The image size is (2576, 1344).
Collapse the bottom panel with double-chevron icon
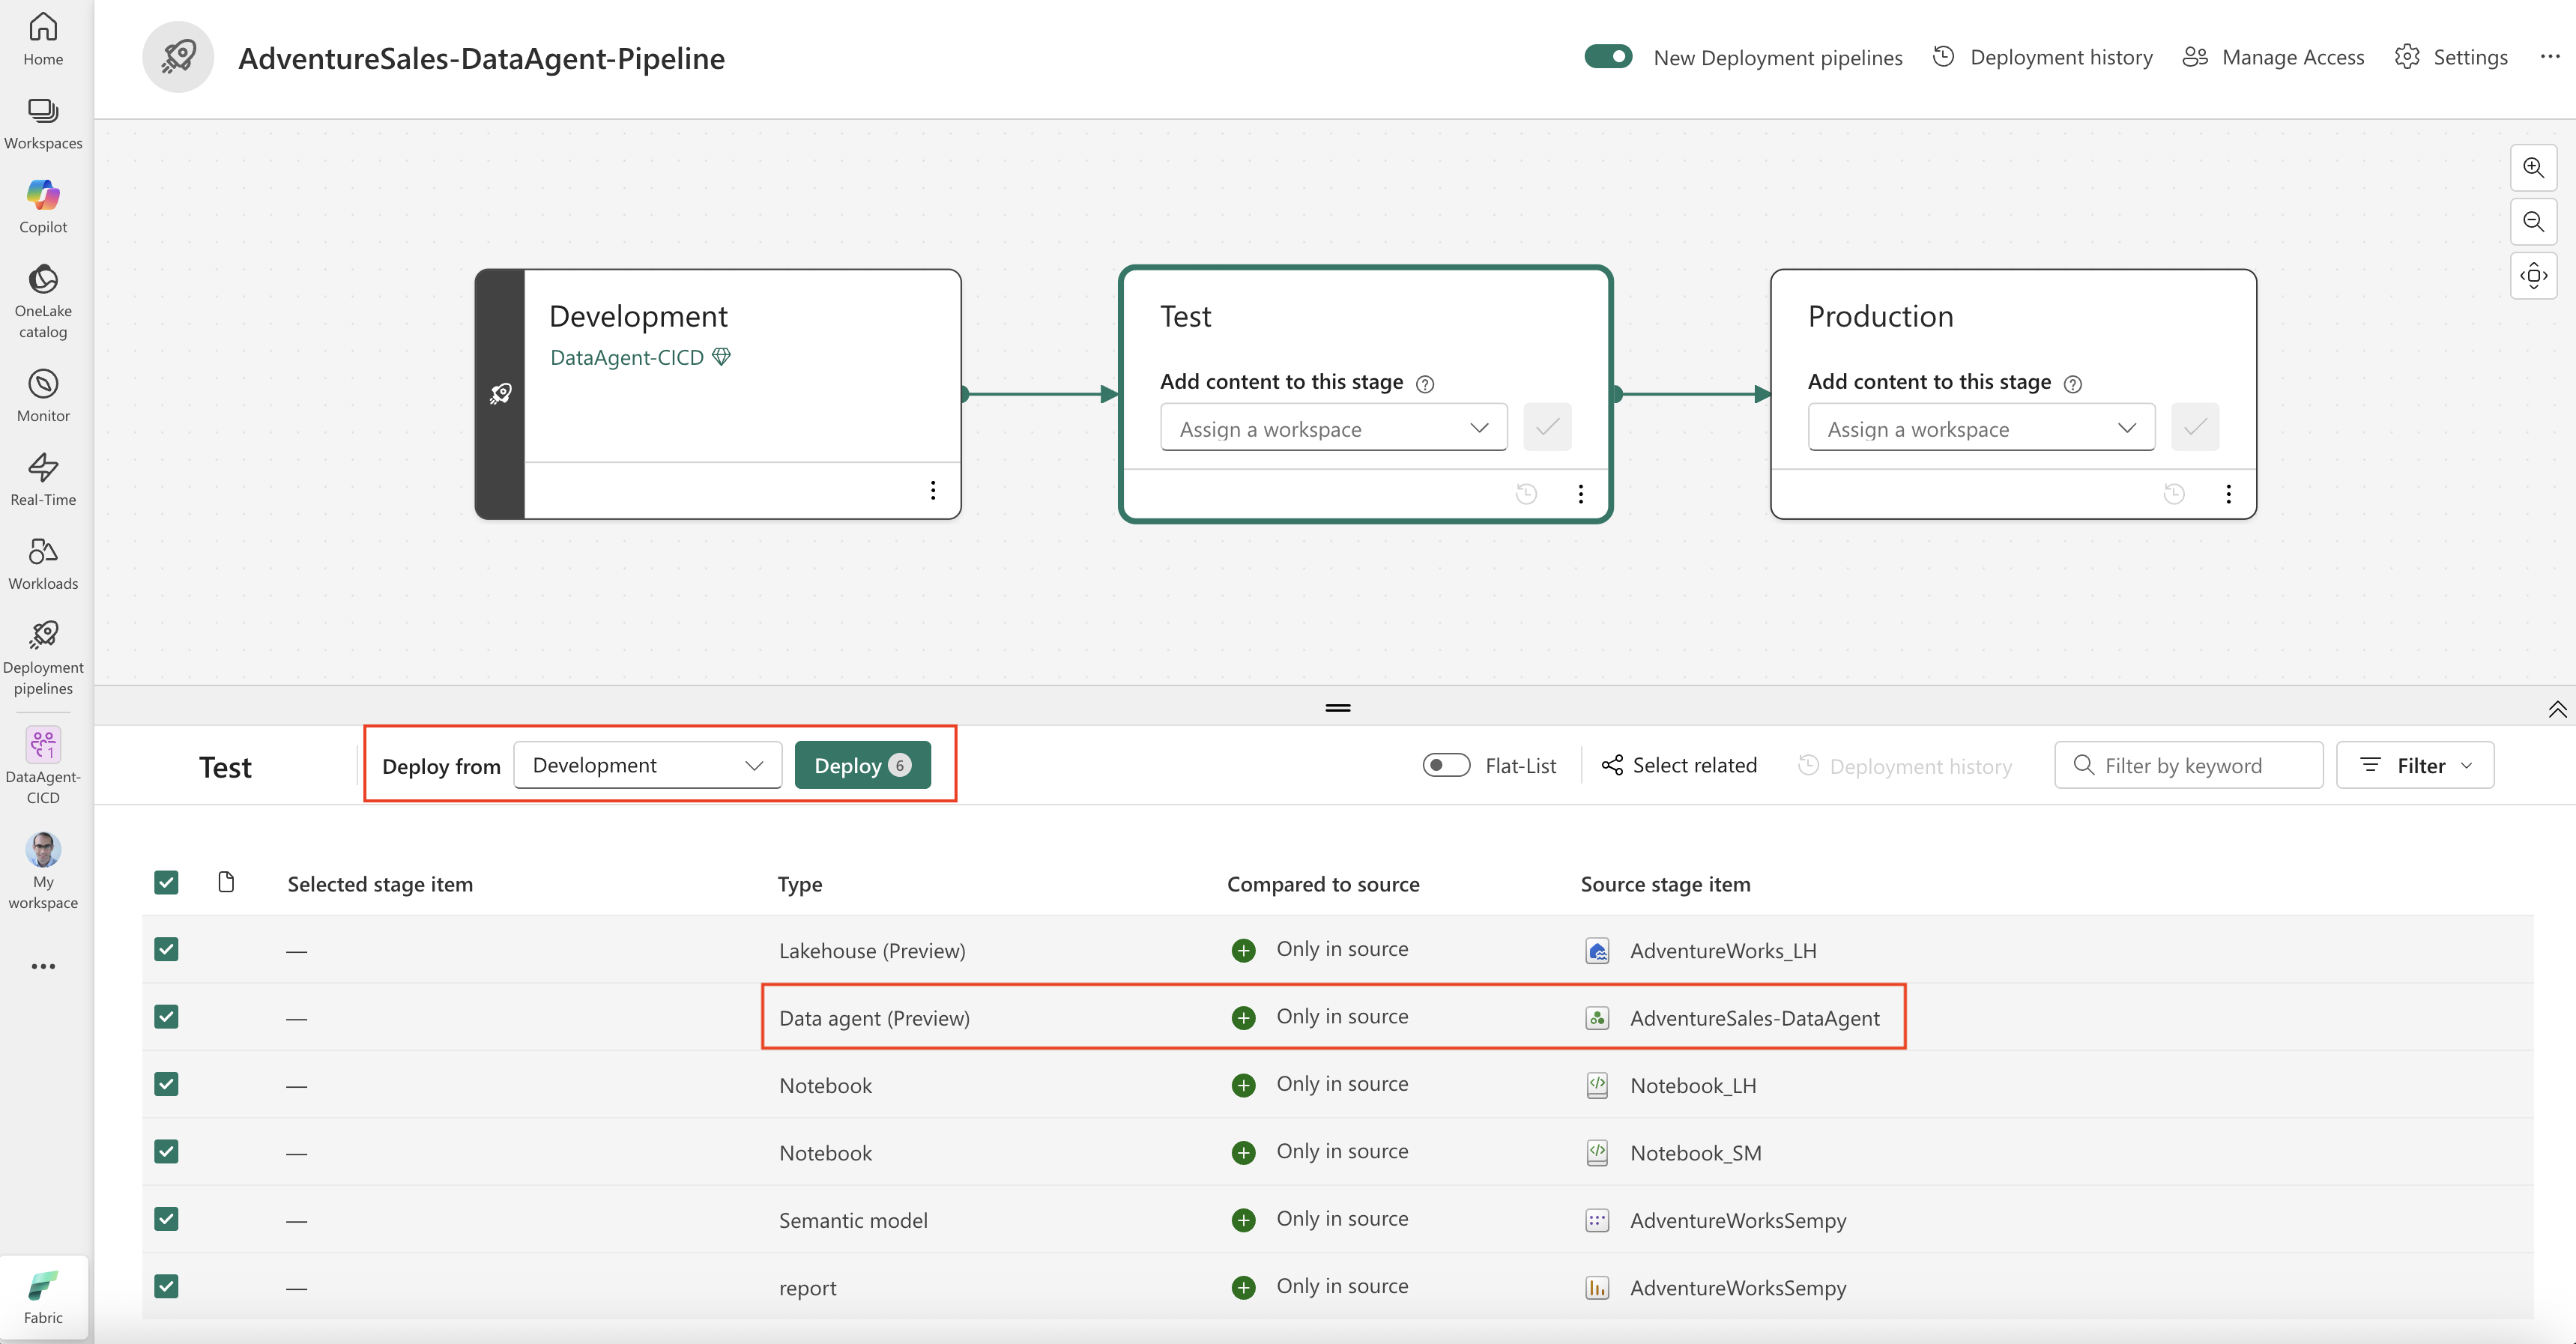pos(2557,709)
